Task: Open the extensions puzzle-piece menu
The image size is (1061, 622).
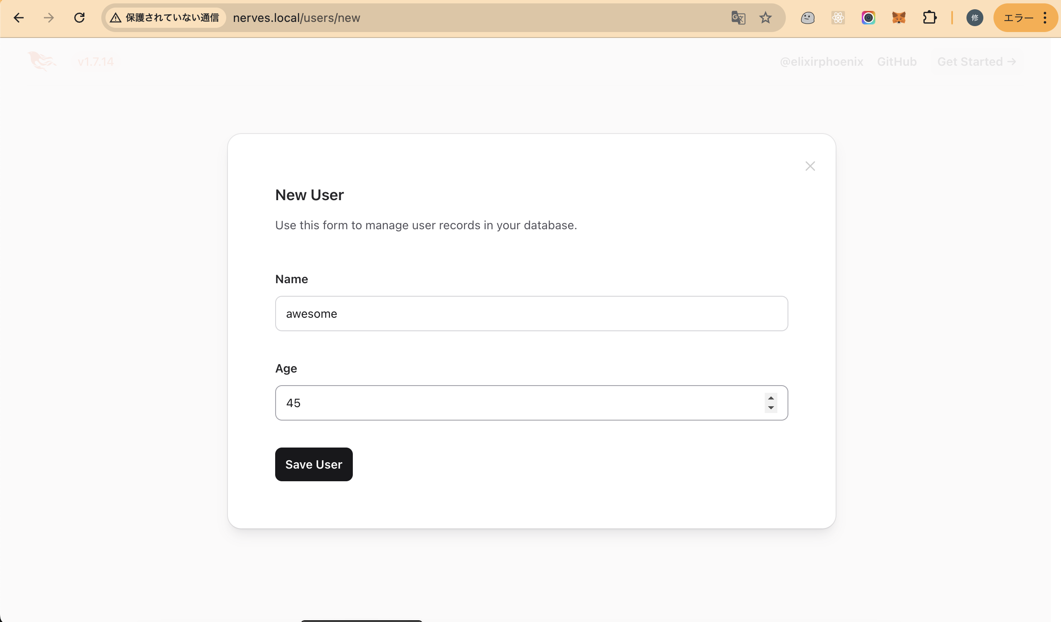Action: [x=929, y=18]
